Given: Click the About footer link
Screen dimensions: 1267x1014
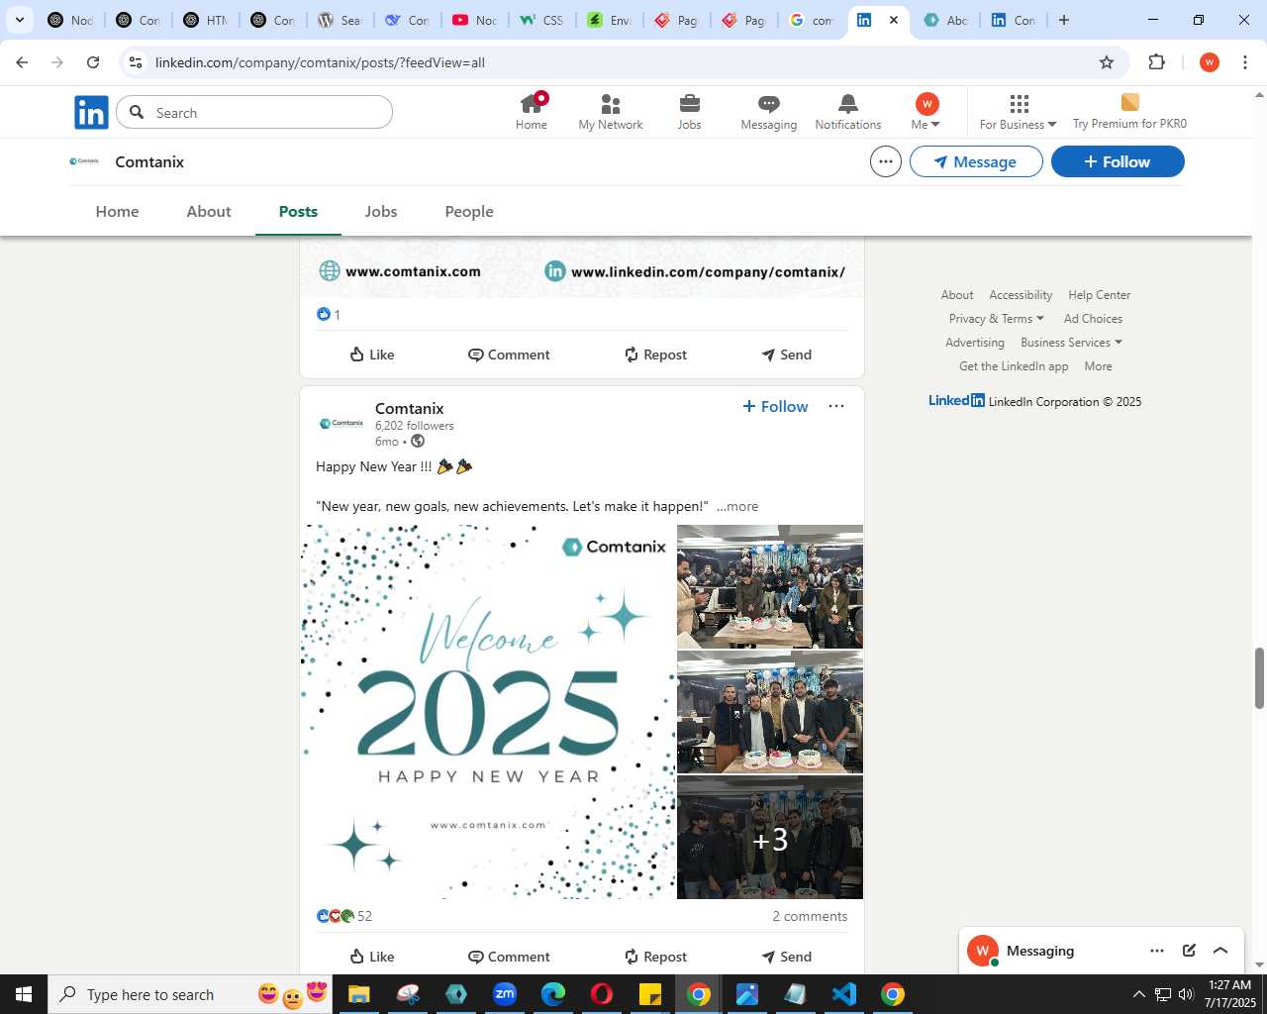Looking at the screenshot, I should point(957,295).
